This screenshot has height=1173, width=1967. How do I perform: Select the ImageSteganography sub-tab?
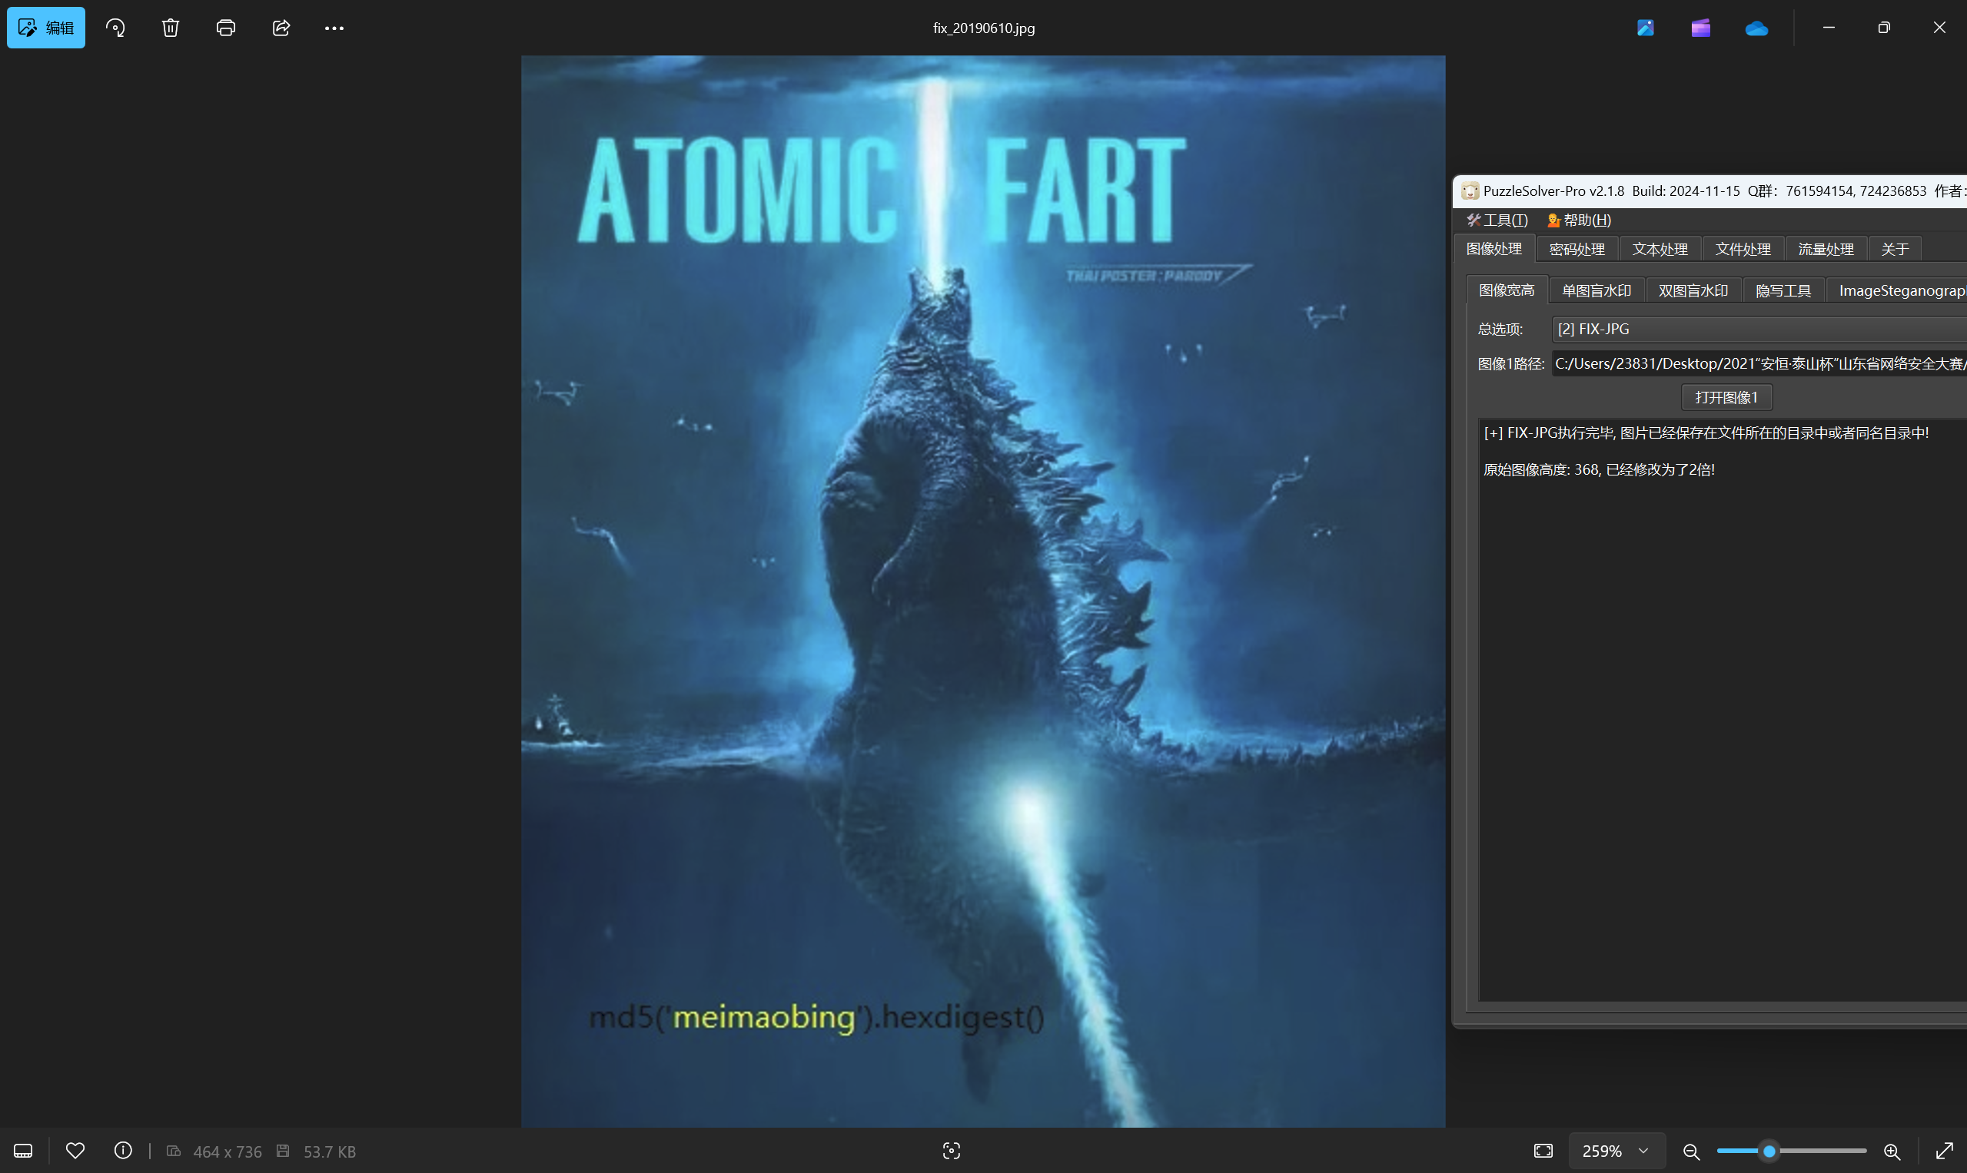[1896, 291]
